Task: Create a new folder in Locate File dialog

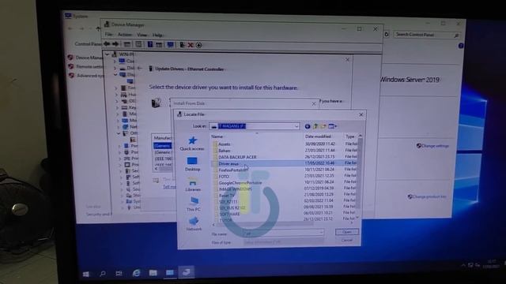Action: 323,126
